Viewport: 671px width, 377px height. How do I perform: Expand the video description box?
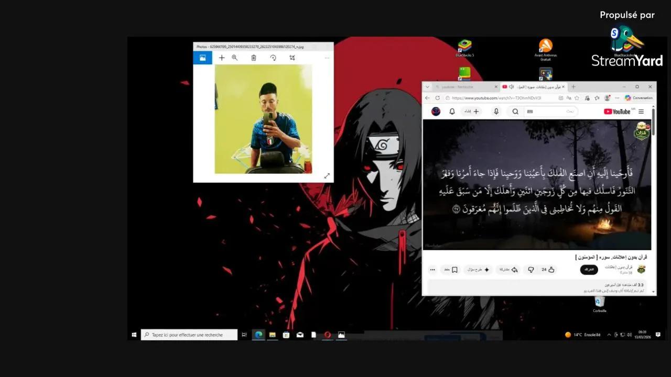[x=537, y=287]
